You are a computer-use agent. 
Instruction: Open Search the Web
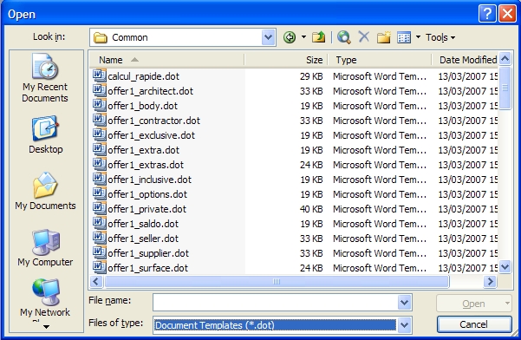344,37
